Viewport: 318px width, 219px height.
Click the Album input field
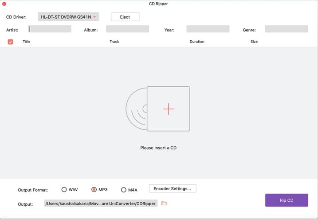128,29
